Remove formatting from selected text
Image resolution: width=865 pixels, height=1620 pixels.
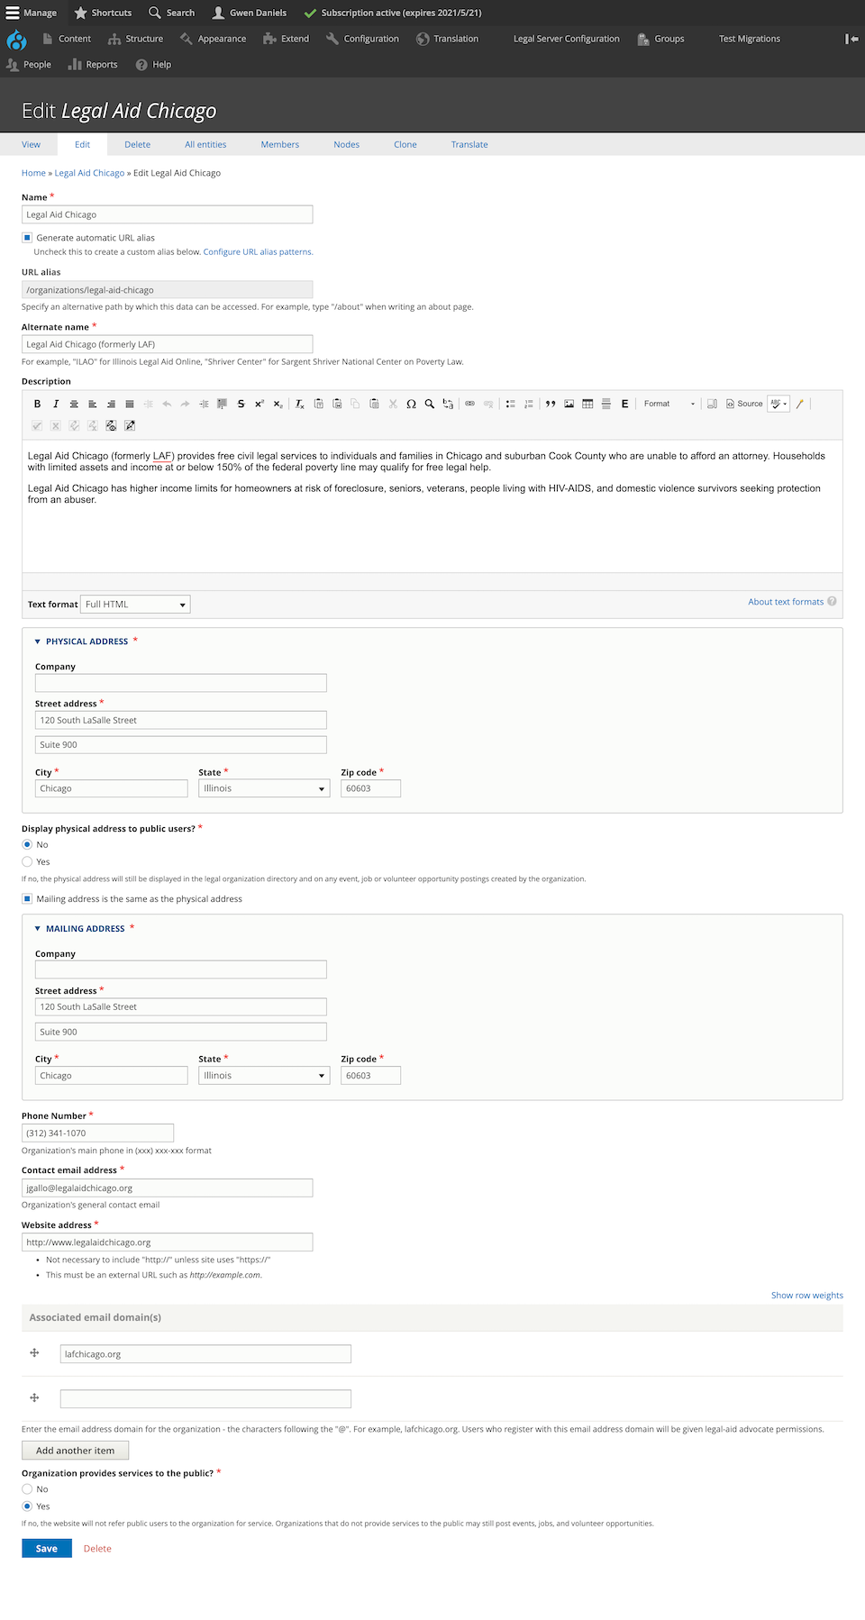pos(300,404)
